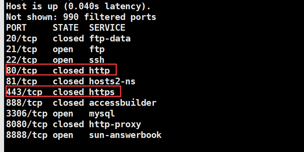Click the 21/tcp open ftp line
Viewport: 304px width, 152px height.
click(56, 50)
